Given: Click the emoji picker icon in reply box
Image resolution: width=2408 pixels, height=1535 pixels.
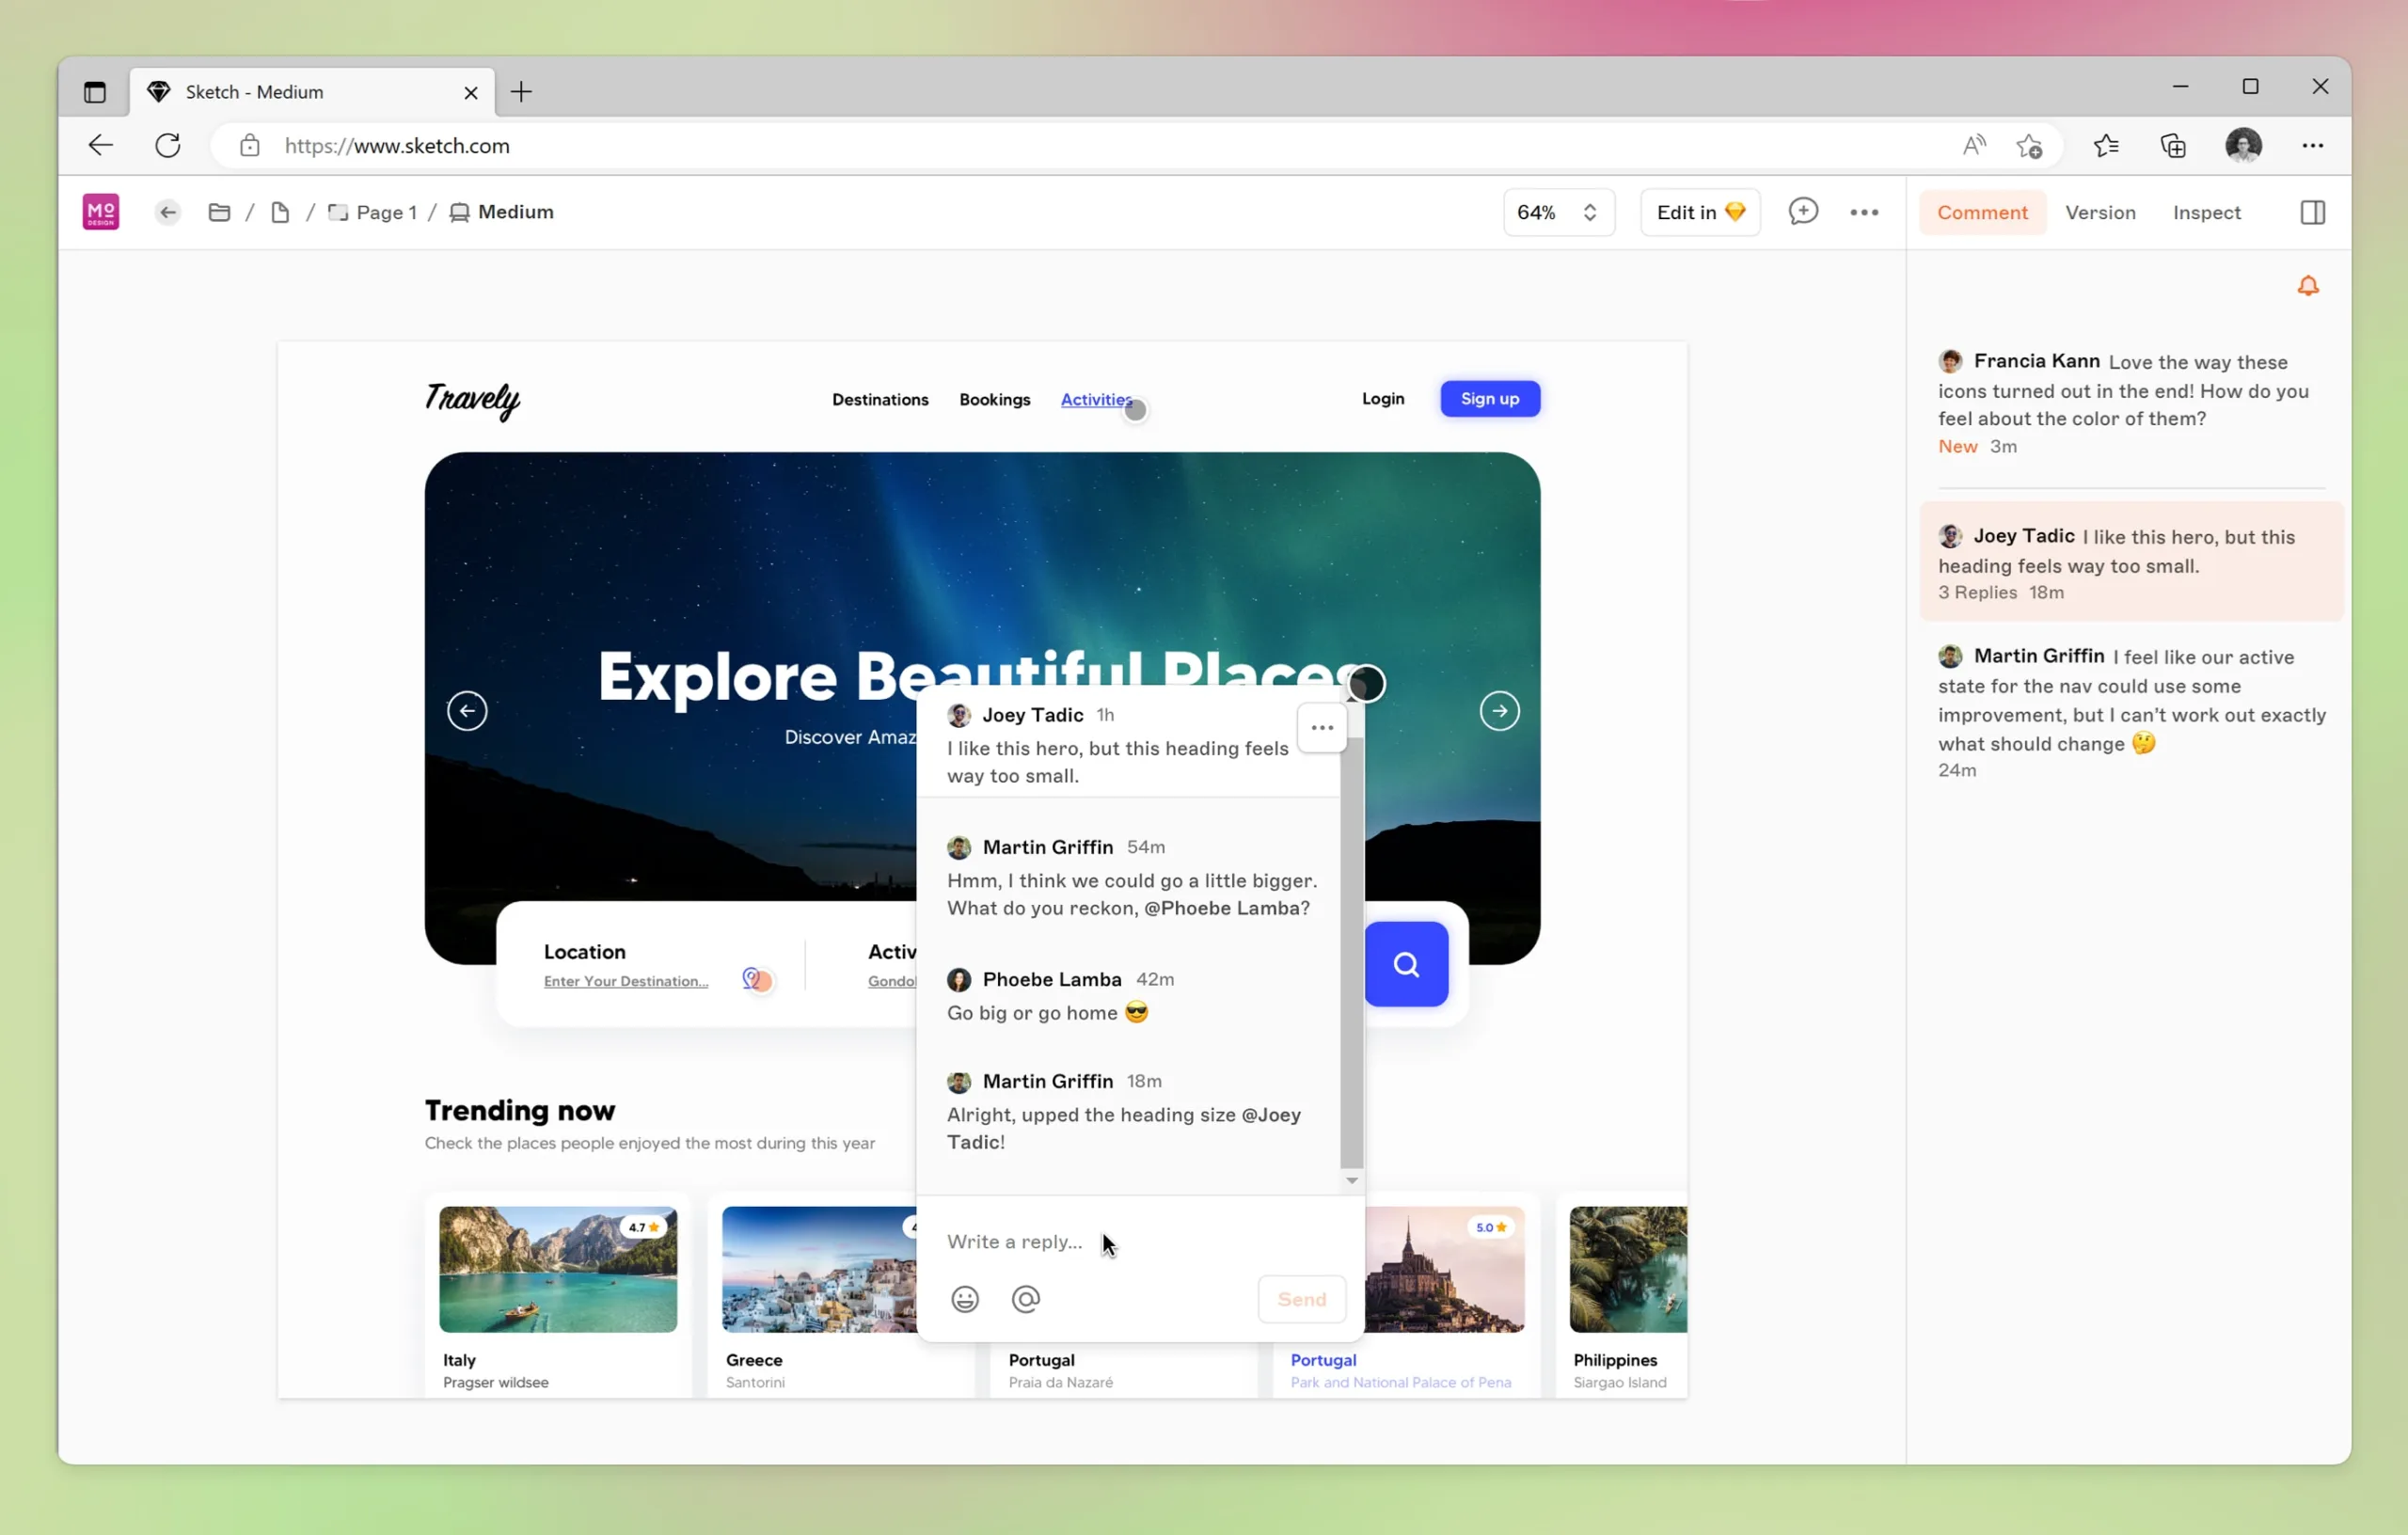Looking at the screenshot, I should [x=964, y=1299].
